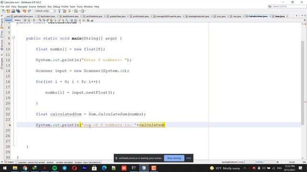Screen dimensions: 307x172
Task: Click the Windows Start button
Action: 5,168
